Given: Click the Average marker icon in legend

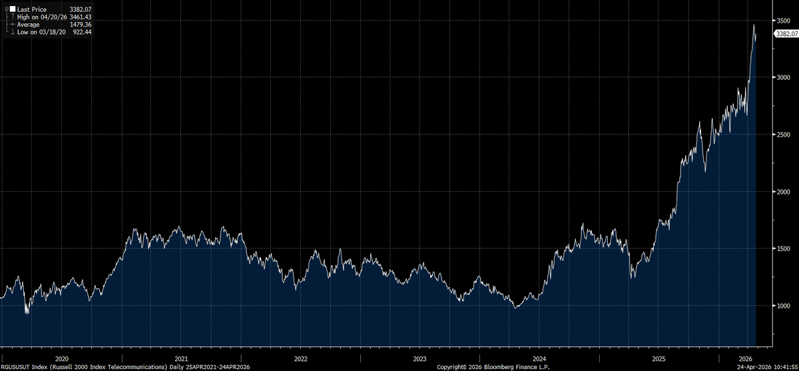Looking at the screenshot, I should click(x=12, y=25).
